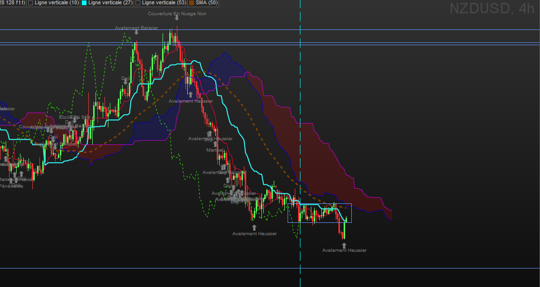Click the Avalement Haussier arrow inside the blue cloud

pyautogui.click(x=191, y=95)
